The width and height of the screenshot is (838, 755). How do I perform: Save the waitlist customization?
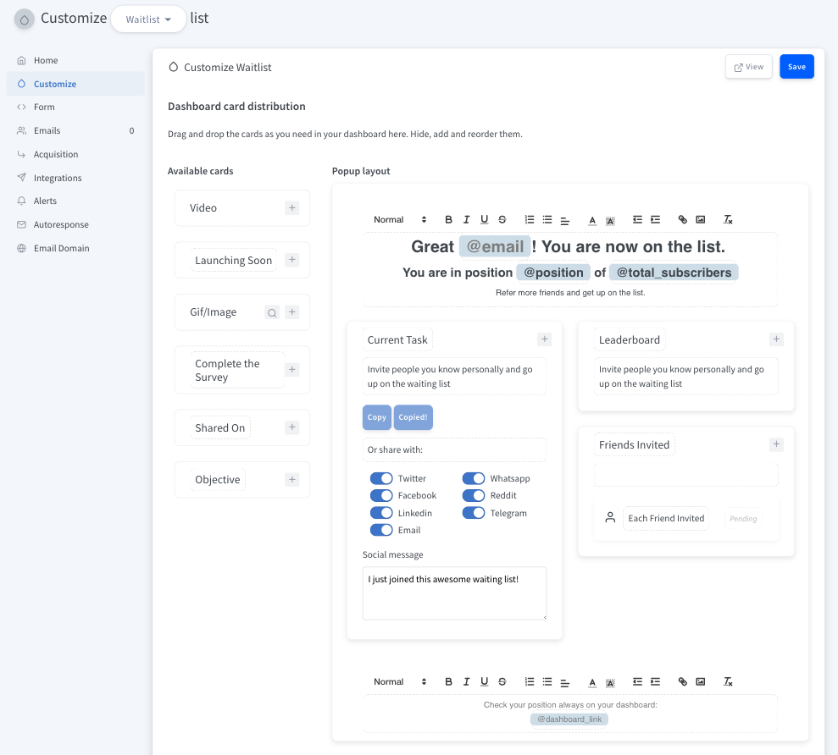(796, 66)
